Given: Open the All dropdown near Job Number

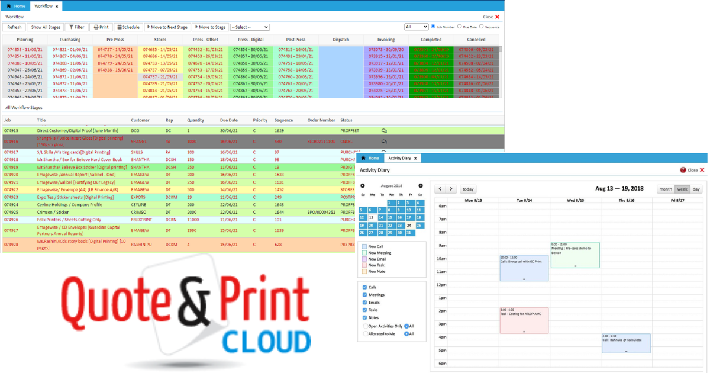Looking at the screenshot, I should [417, 27].
